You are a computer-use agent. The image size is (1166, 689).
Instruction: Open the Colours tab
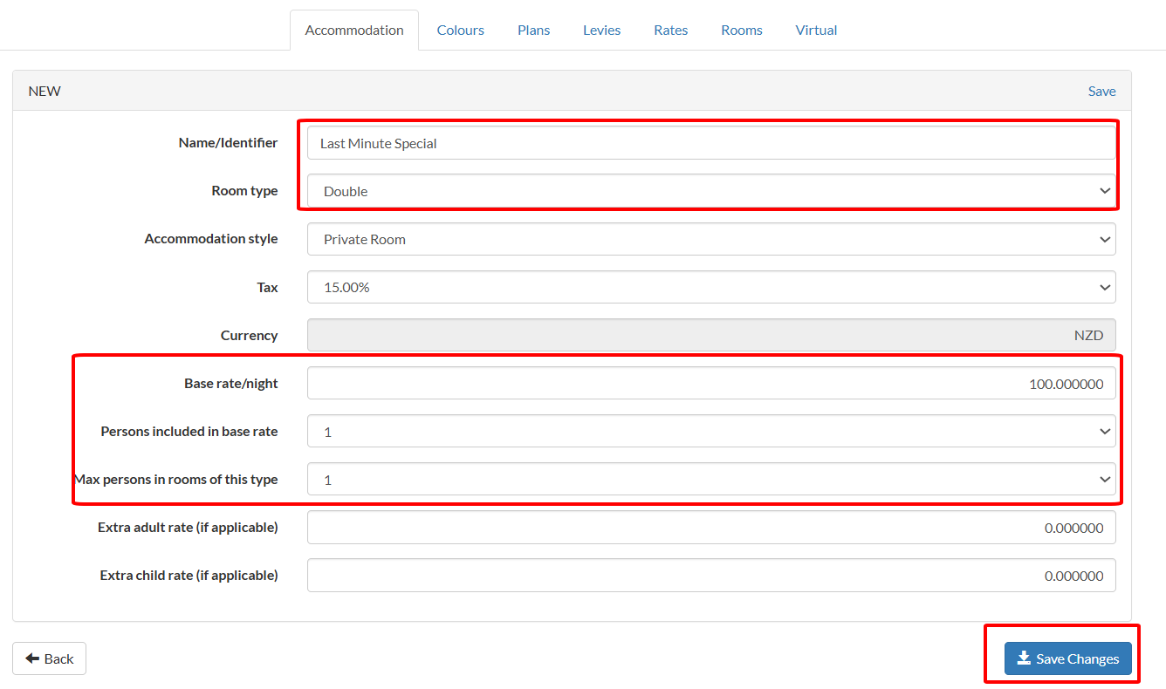461,30
